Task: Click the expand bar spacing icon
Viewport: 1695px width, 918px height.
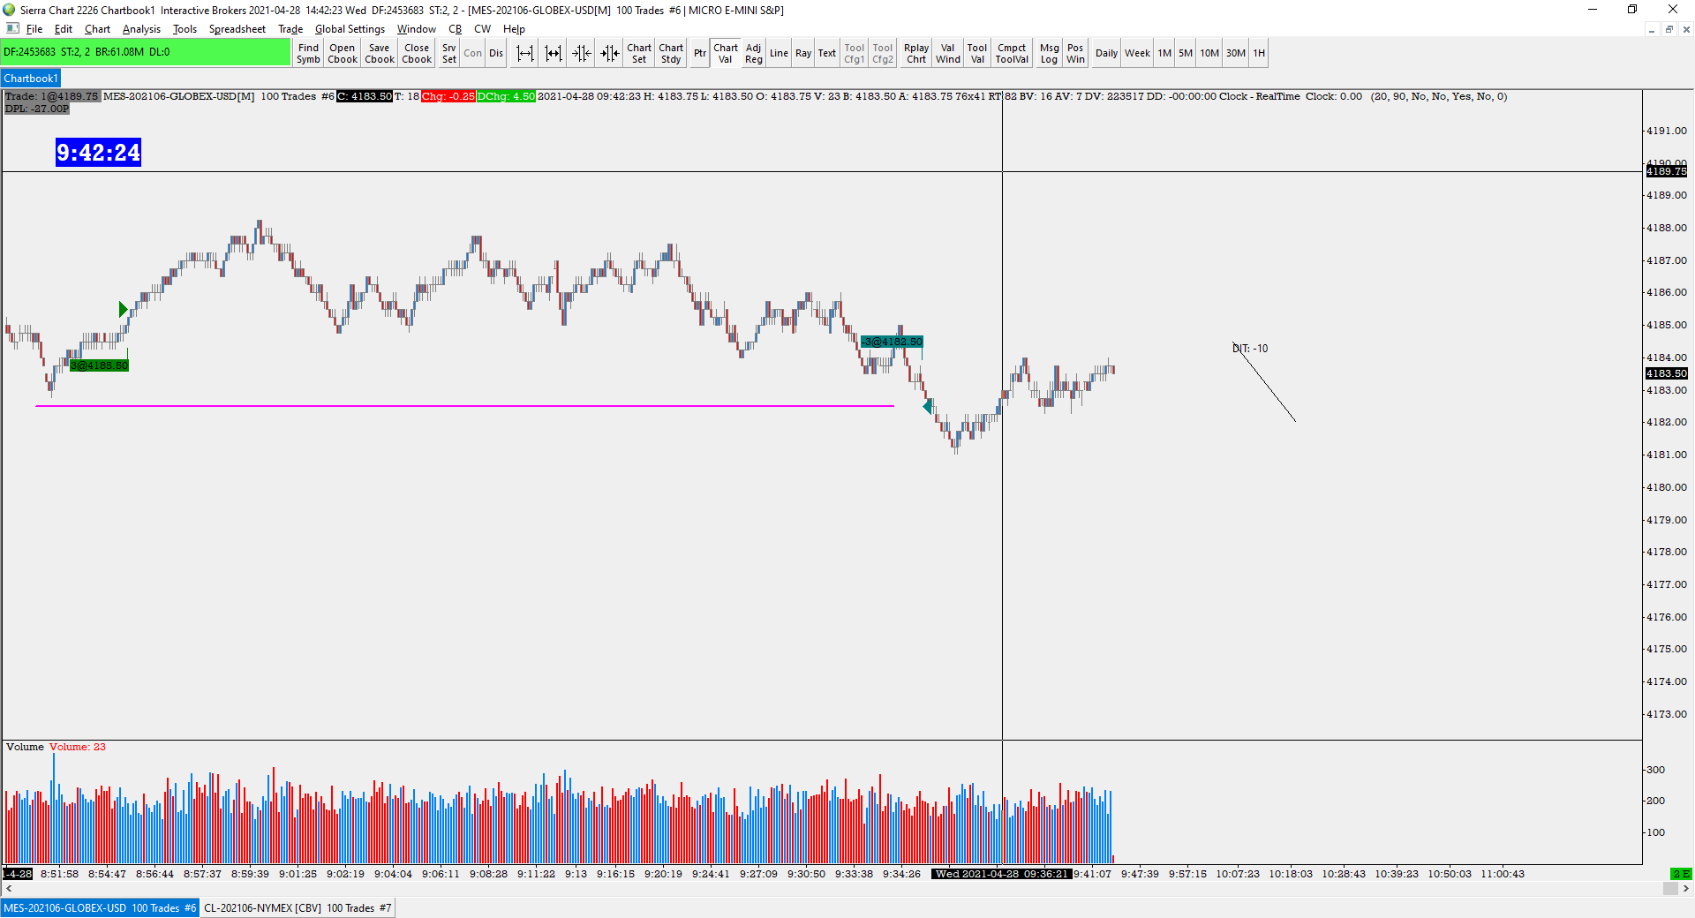Action: point(525,53)
